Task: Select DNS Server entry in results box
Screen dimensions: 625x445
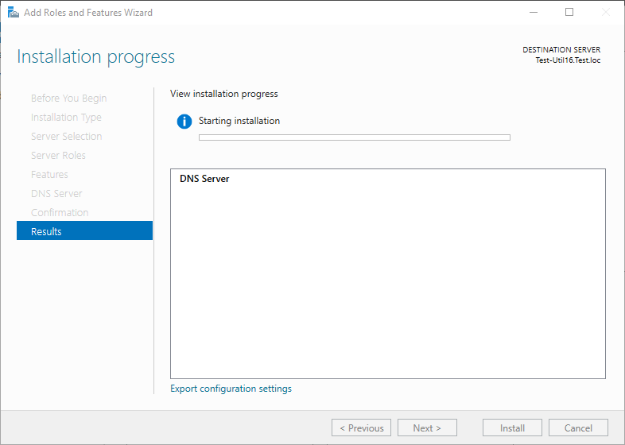Action: pos(204,179)
